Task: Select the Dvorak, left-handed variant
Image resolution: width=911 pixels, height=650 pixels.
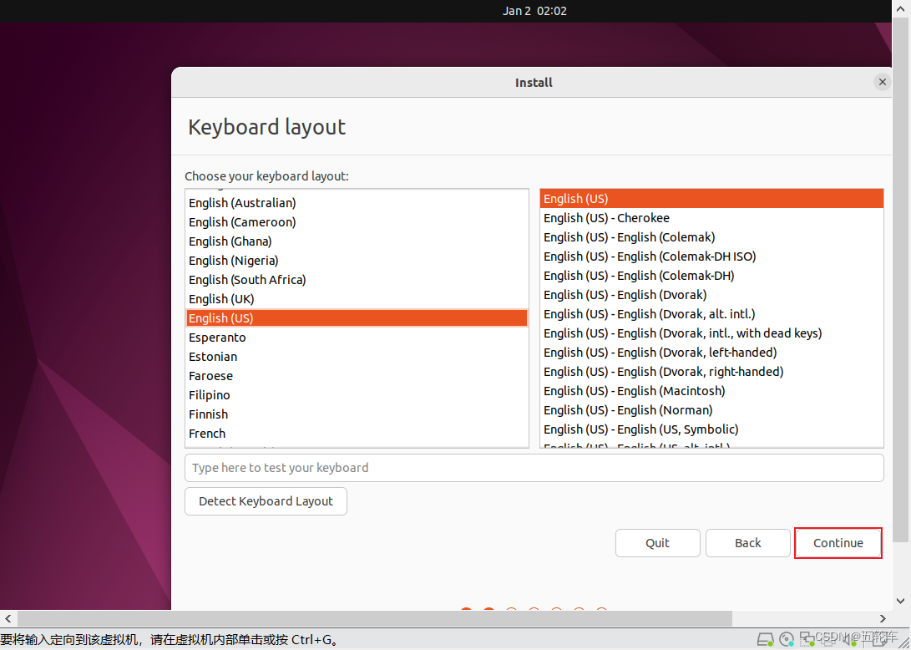Action: pos(711,353)
